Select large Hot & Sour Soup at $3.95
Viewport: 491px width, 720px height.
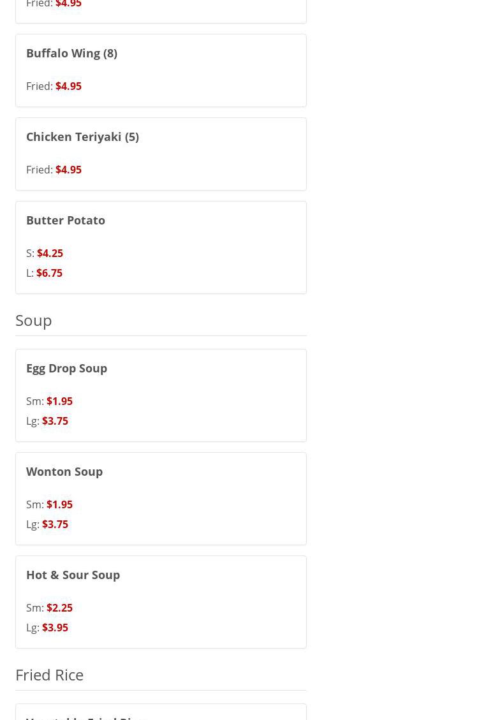54,628
